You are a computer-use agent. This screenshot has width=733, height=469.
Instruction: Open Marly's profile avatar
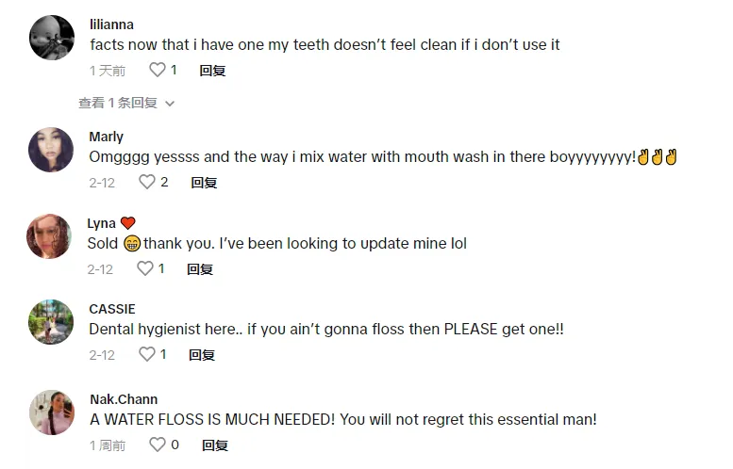pos(51,150)
